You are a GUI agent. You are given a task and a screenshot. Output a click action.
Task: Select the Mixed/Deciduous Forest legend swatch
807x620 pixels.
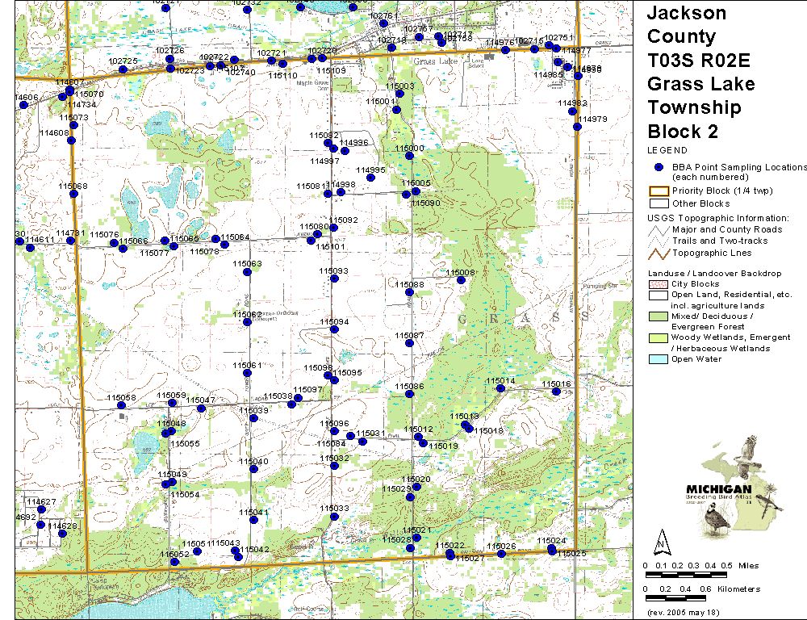click(659, 316)
